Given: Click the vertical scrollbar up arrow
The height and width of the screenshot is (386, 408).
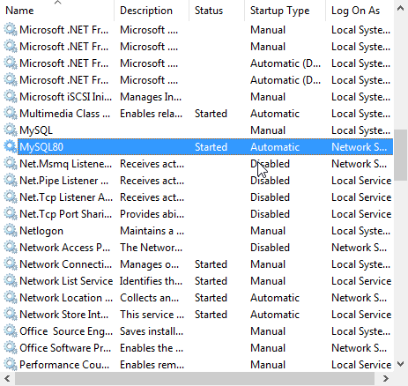Looking at the screenshot, I should (x=400, y=8).
